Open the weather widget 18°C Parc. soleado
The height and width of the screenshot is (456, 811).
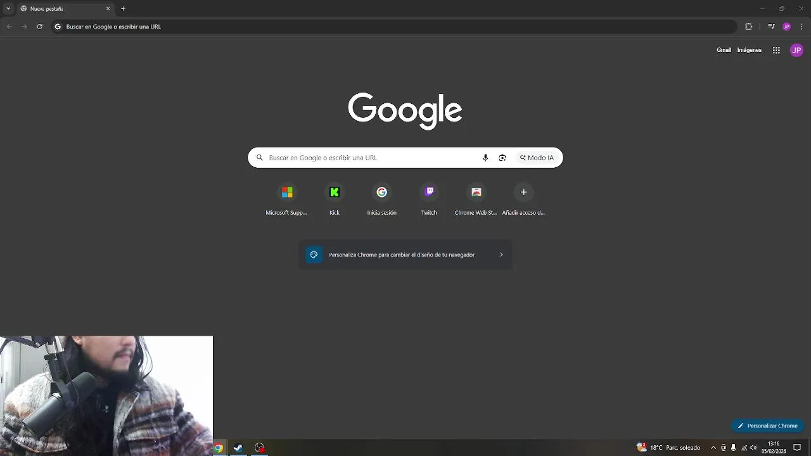coord(668,447)
